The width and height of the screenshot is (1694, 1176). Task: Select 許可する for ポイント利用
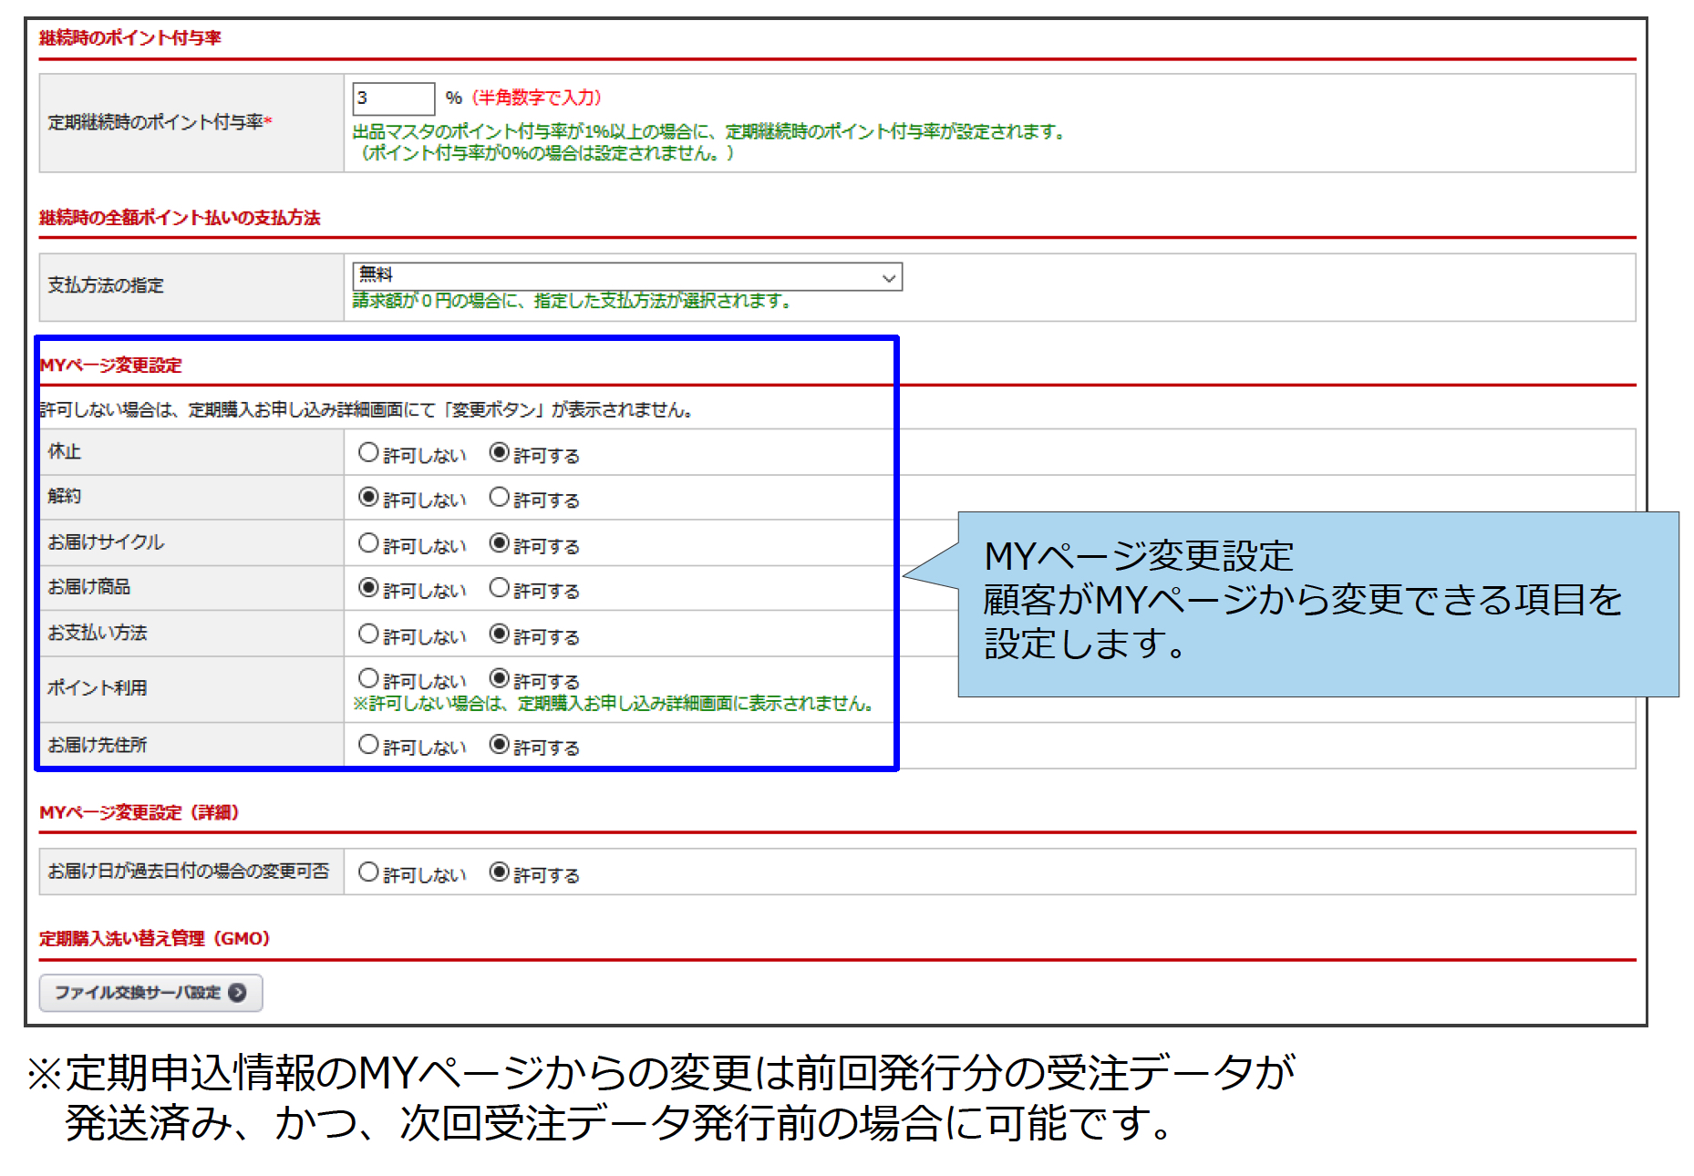point(499,678)
